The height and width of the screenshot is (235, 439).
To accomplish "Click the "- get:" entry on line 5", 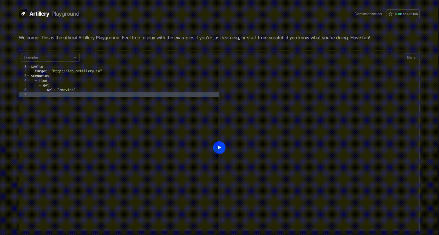I will (45, 85).
